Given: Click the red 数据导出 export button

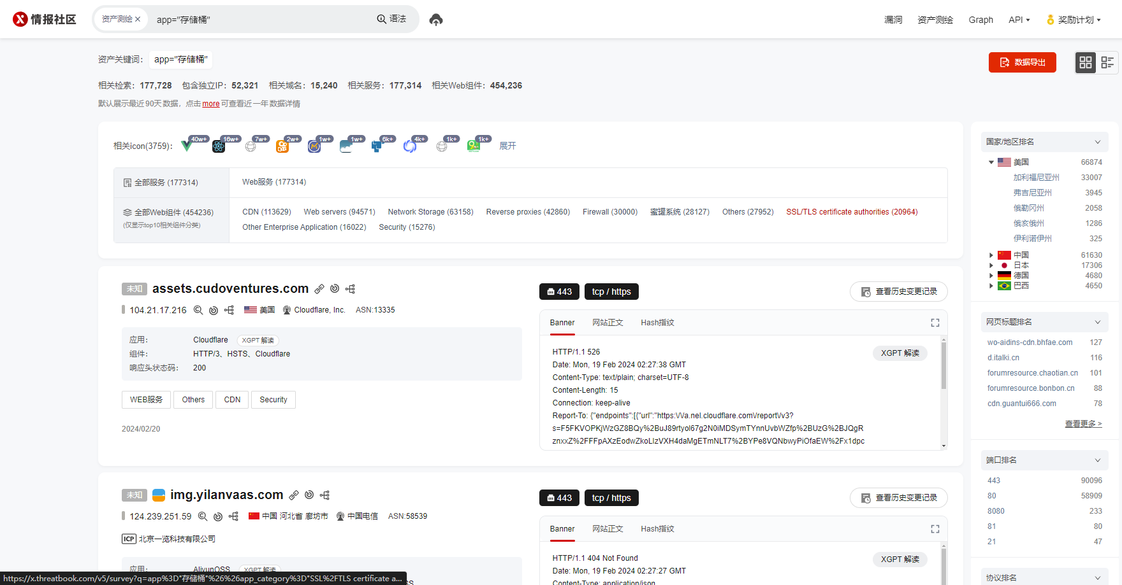Looking at the screenshot, I should coord(1022,62).
